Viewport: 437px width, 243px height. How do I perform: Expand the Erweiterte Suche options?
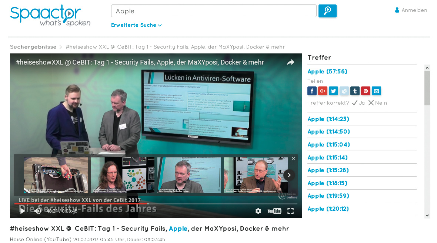tap(136, 25)
